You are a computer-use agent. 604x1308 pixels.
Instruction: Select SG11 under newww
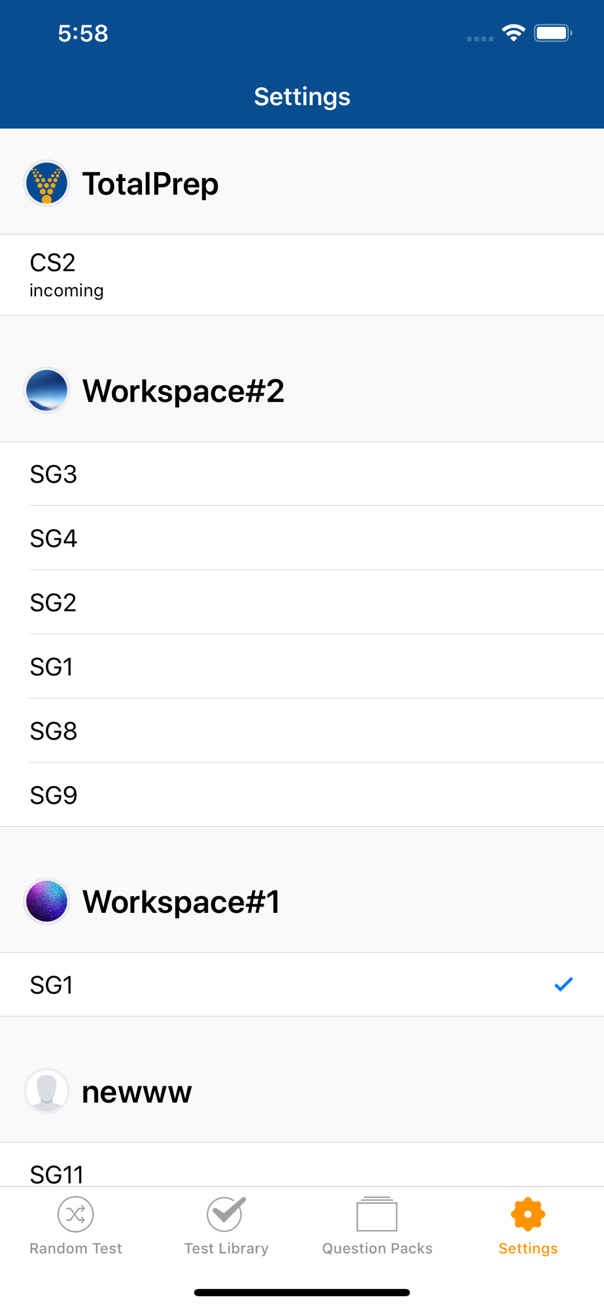57,1175
